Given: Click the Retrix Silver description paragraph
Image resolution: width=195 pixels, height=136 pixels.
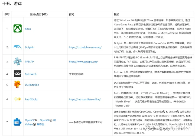Looking at the screenshot, I should pyautogui.click(x=152, y=99).
